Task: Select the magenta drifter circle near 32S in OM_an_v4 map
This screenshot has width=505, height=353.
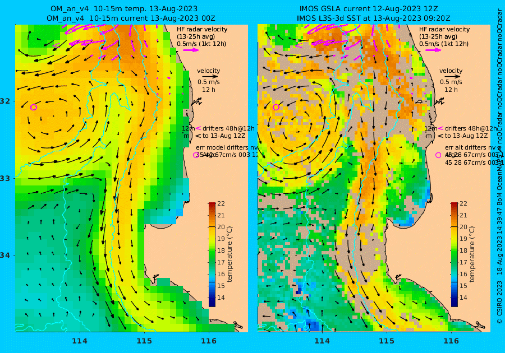Action: (34, 107)
